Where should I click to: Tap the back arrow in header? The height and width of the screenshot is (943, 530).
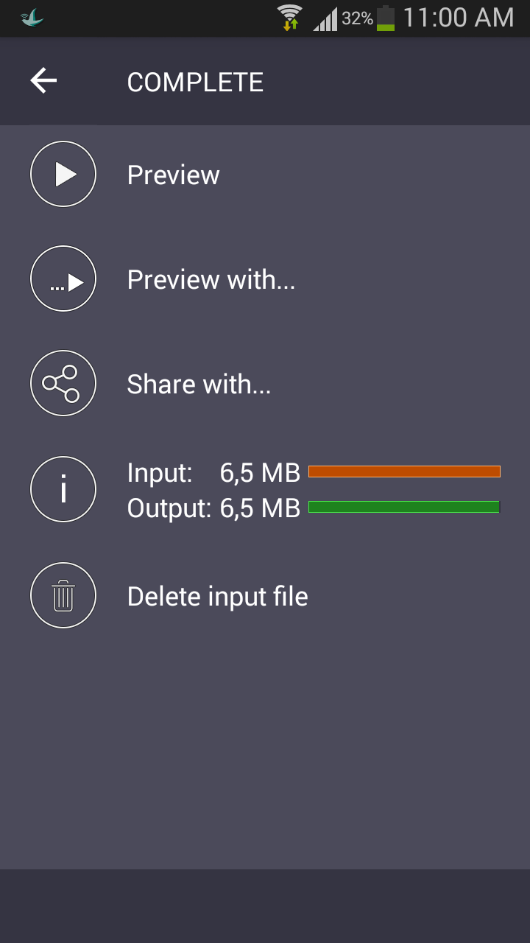tap(43, 81)
